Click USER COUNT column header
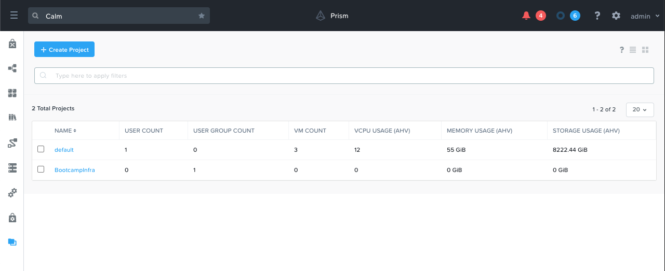This screenshot has height=271, width=665. (x=144, y=131)
